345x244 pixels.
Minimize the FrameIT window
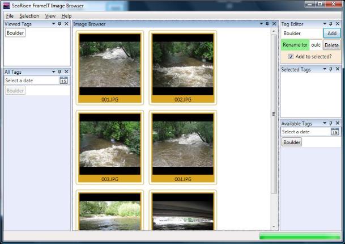click(310, 4)
